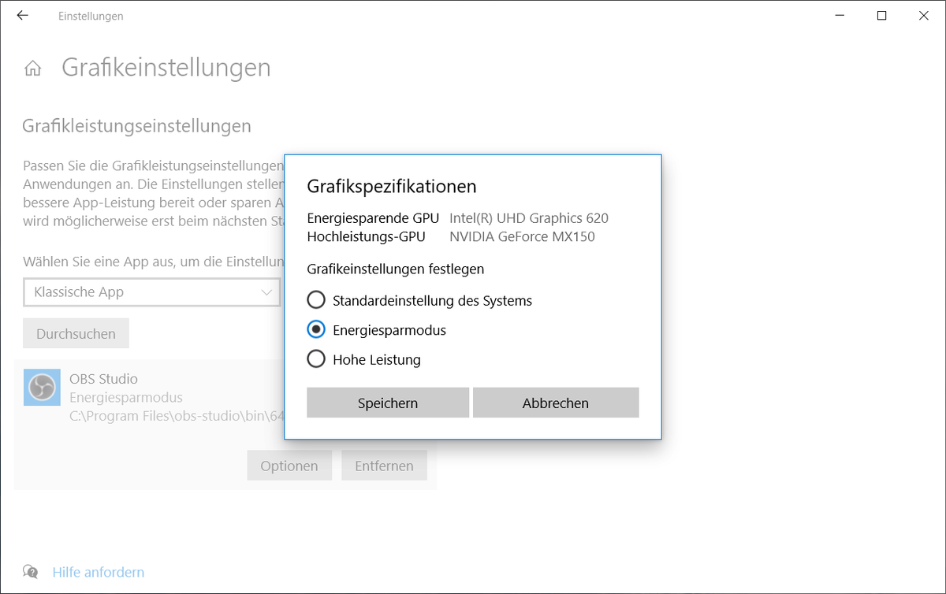Choose the Energiesparmodus radio button
This screenshot has height=594, width=946.
(x=316, y=330)
